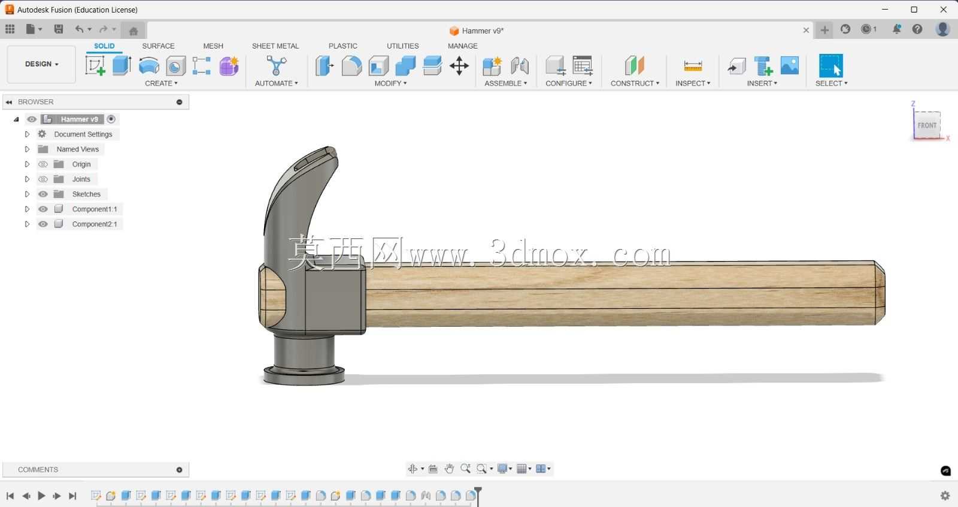Activate the Select tool icon
The height and width of the screenshot is (507, 958).
831,65
